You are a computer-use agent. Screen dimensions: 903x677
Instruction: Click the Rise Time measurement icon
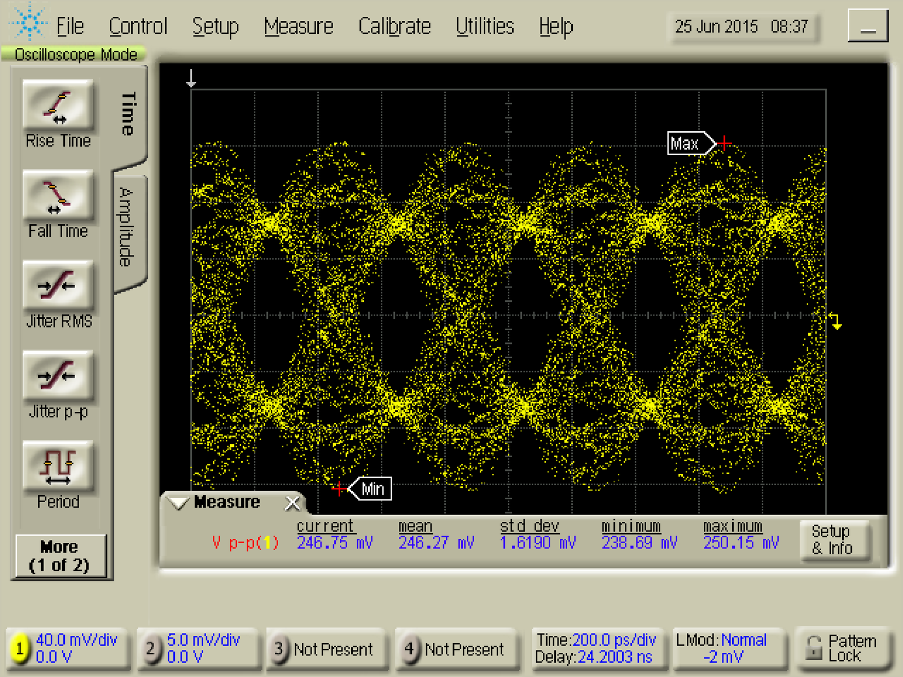click(58, 105)
